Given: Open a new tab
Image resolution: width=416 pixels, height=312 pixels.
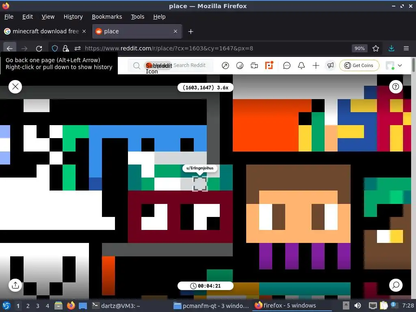Looking at the screenshot, I should point(191,32).
